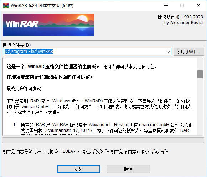
Task: Click the 最终用户许可协议 heading in license text
Action: point(24,88)
